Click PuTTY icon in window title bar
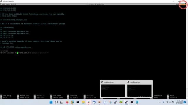This screenshot has height=105, width=188. pyautogui.click(x=1, y=1)
